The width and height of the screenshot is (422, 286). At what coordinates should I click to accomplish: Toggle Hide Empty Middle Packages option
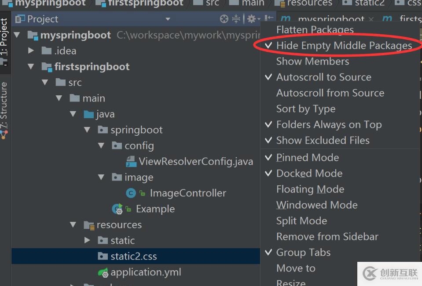pyautogui.click(x=344, y=46)
